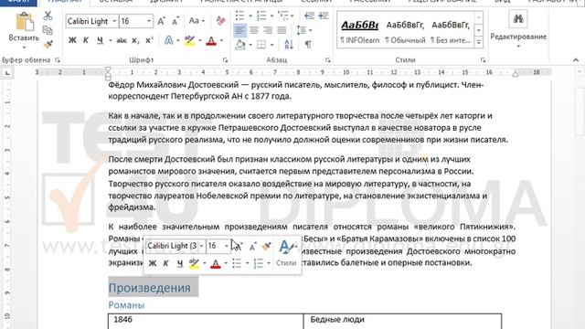Collapse the ribbon with the up chevron
The height and width of the screenshot is (329, 585).
(x=576, y=60)
